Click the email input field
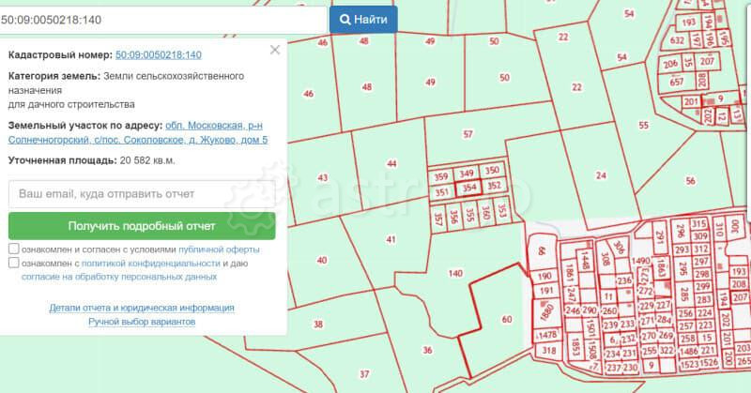Image resolution: width=751 pixels, height=393 pixels. (142, 194)
